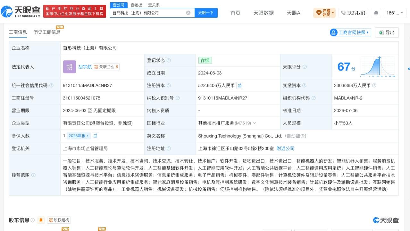The width and height of the screenshot is (410, 231).
Task: Click the help icon beside 统一社会信用代码
Action: point(51,86)
